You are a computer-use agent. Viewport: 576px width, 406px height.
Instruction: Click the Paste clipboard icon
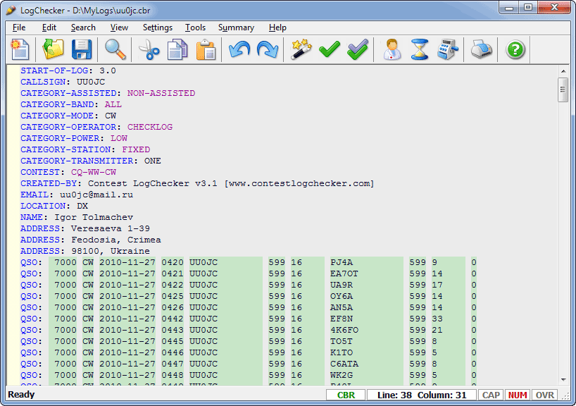(206, 49)
